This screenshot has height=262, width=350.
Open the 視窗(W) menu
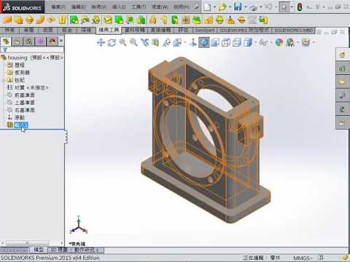(x=160, y=7)
